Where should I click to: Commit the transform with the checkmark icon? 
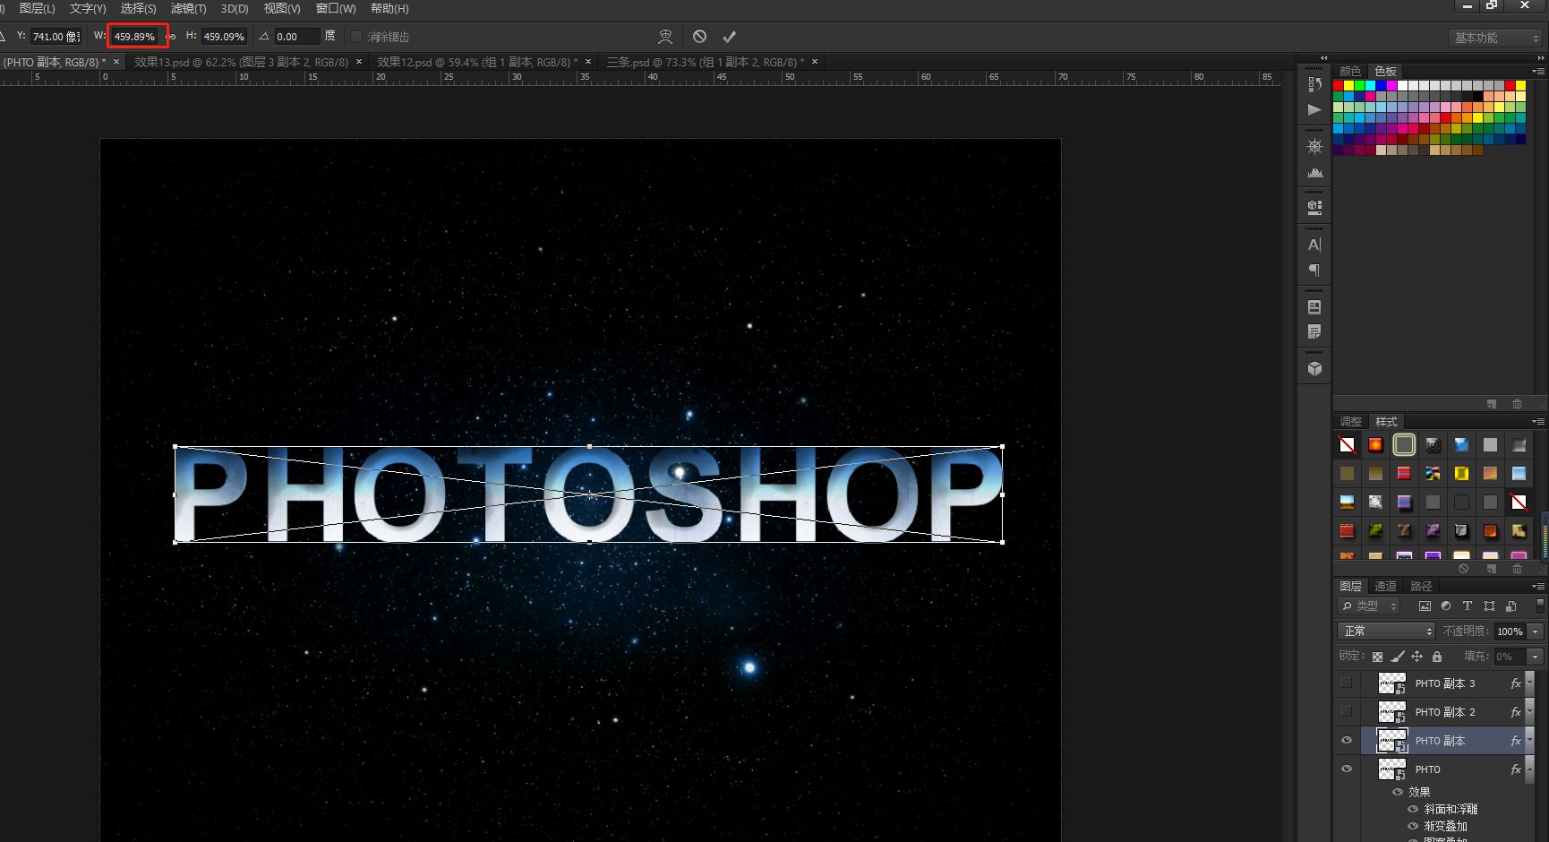point(729,37)
